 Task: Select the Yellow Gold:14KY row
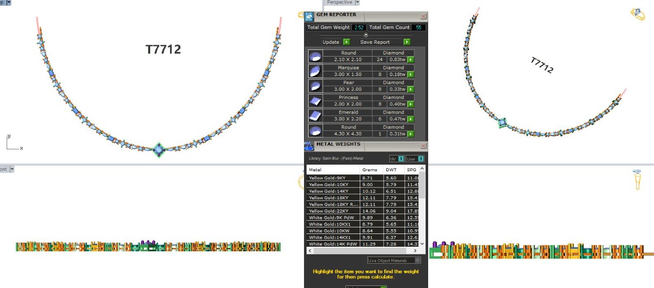363,191
